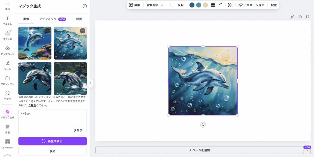Screen dimensions: 314x157
Task: Click the crop icon in toolbar
Action: point(172,5)
